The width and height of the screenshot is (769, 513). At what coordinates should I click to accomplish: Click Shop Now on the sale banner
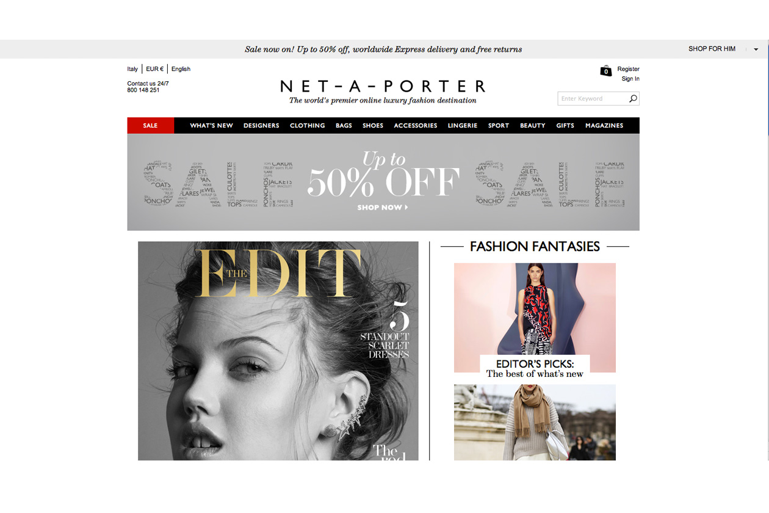tap(382, 208)
